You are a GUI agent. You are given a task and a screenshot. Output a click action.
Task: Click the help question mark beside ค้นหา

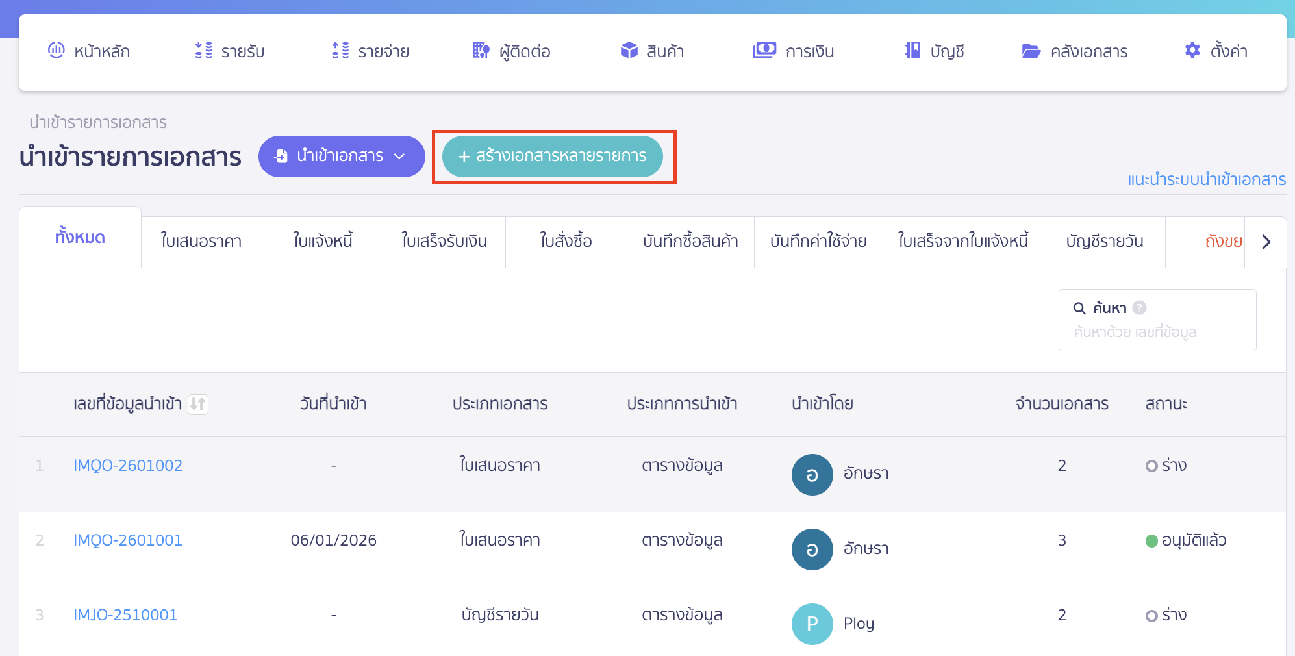click(x=1139, y=308)
